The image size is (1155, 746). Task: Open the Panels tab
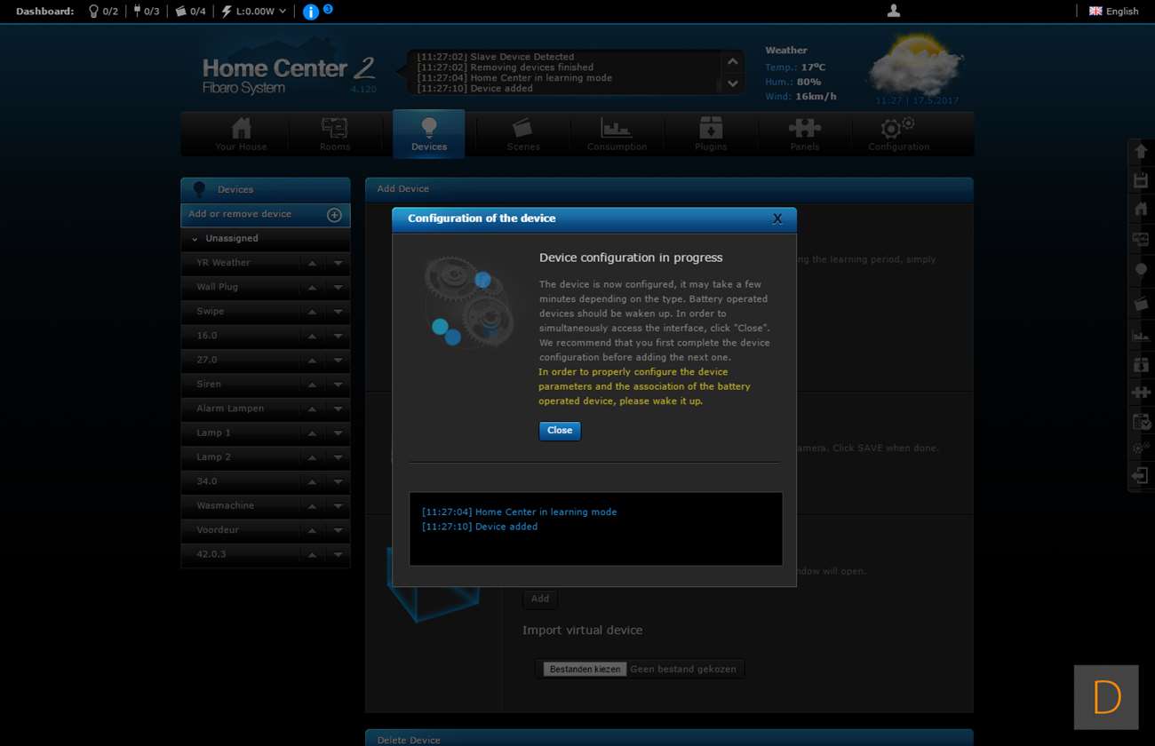pyautogui.click(x=805, y=134)
